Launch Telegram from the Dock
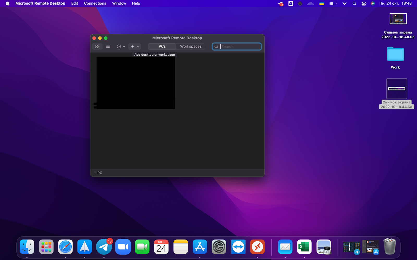Image resolution: width=417 pixels, height=260 pixels. (x=104, y=247)
